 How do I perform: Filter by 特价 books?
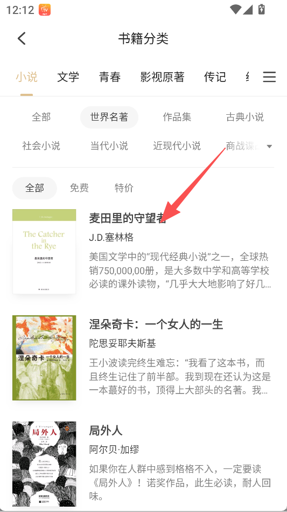(124, 188)
